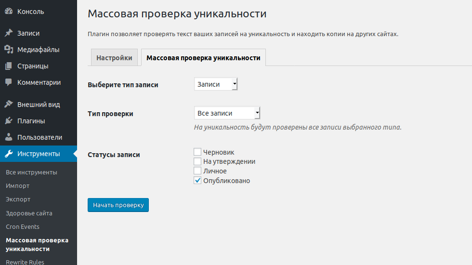The image size is (472, 265).
Task: Open the Внешний вид menu item
Action: [x=39, y=105]
